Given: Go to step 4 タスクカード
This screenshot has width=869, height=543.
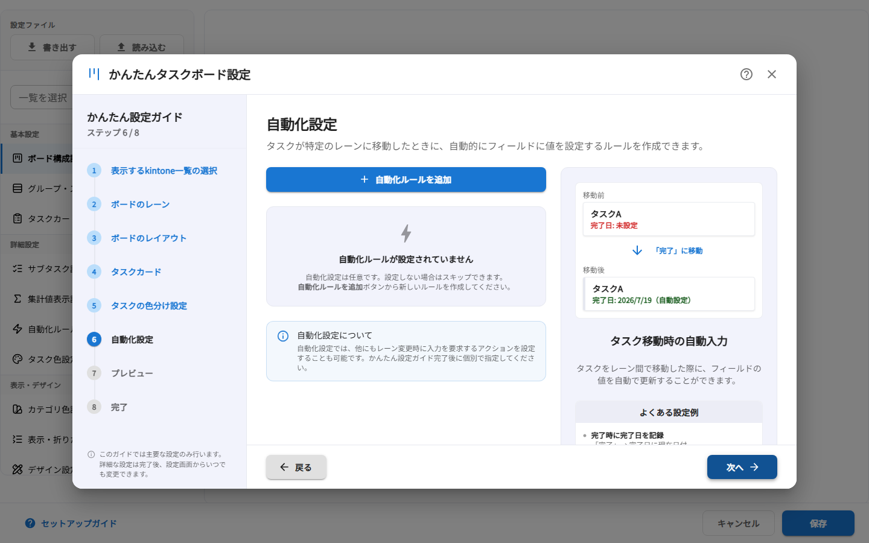Looking at the screenshot, I should (136, 272).
